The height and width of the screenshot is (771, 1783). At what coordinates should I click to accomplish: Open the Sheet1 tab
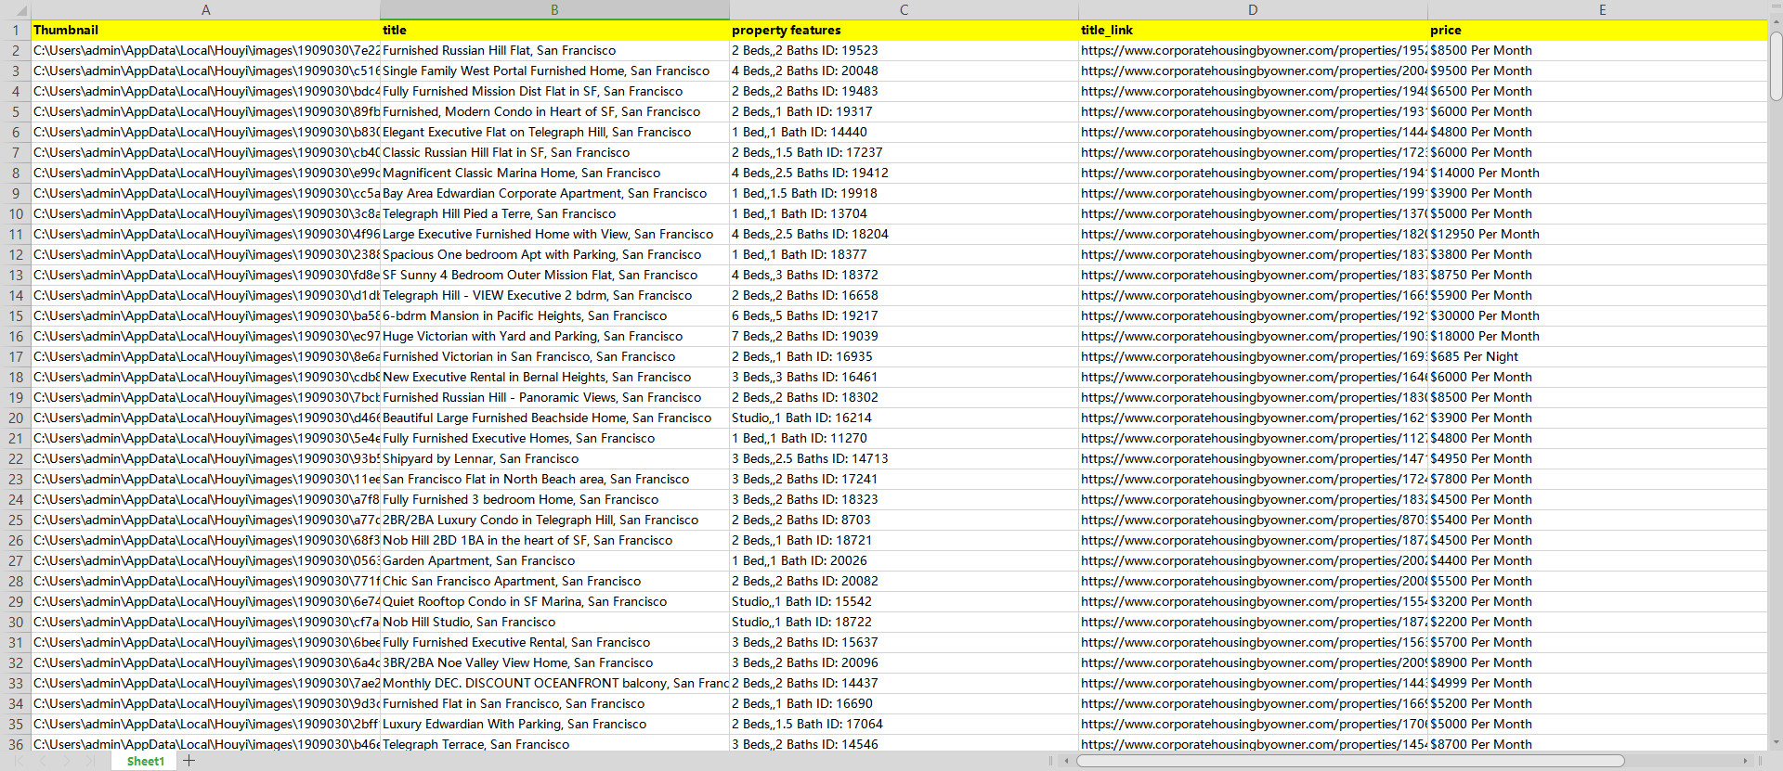coord(145,761)
